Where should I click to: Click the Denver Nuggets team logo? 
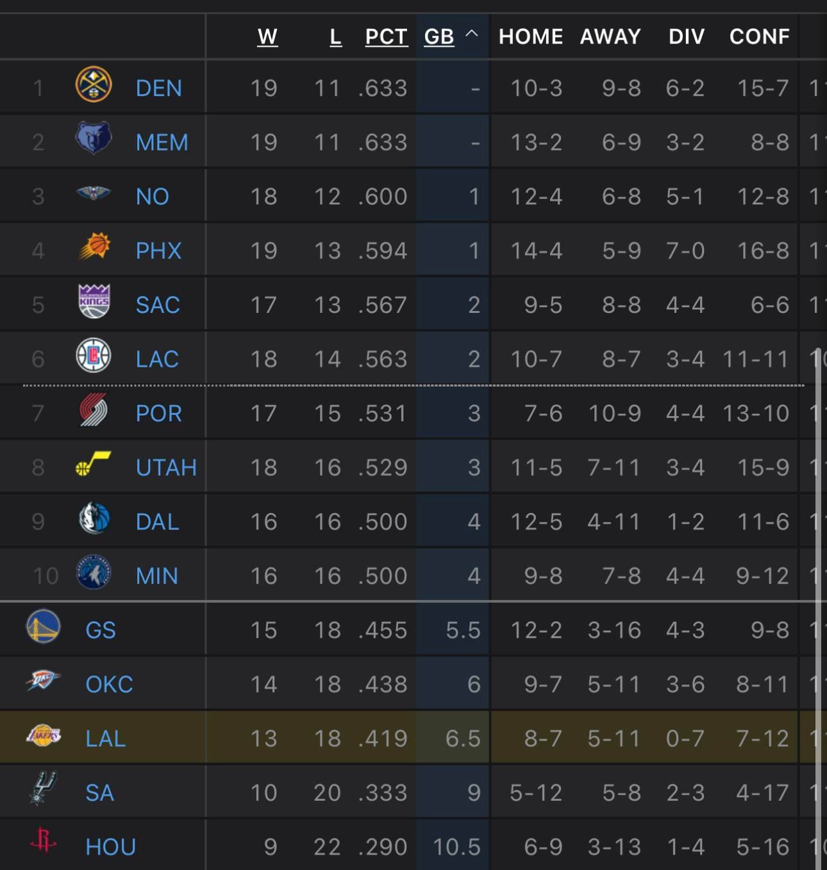pyautogui.click(x=94, y=85)
